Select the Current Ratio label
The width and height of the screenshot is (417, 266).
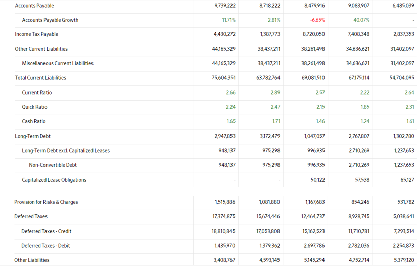37,93
